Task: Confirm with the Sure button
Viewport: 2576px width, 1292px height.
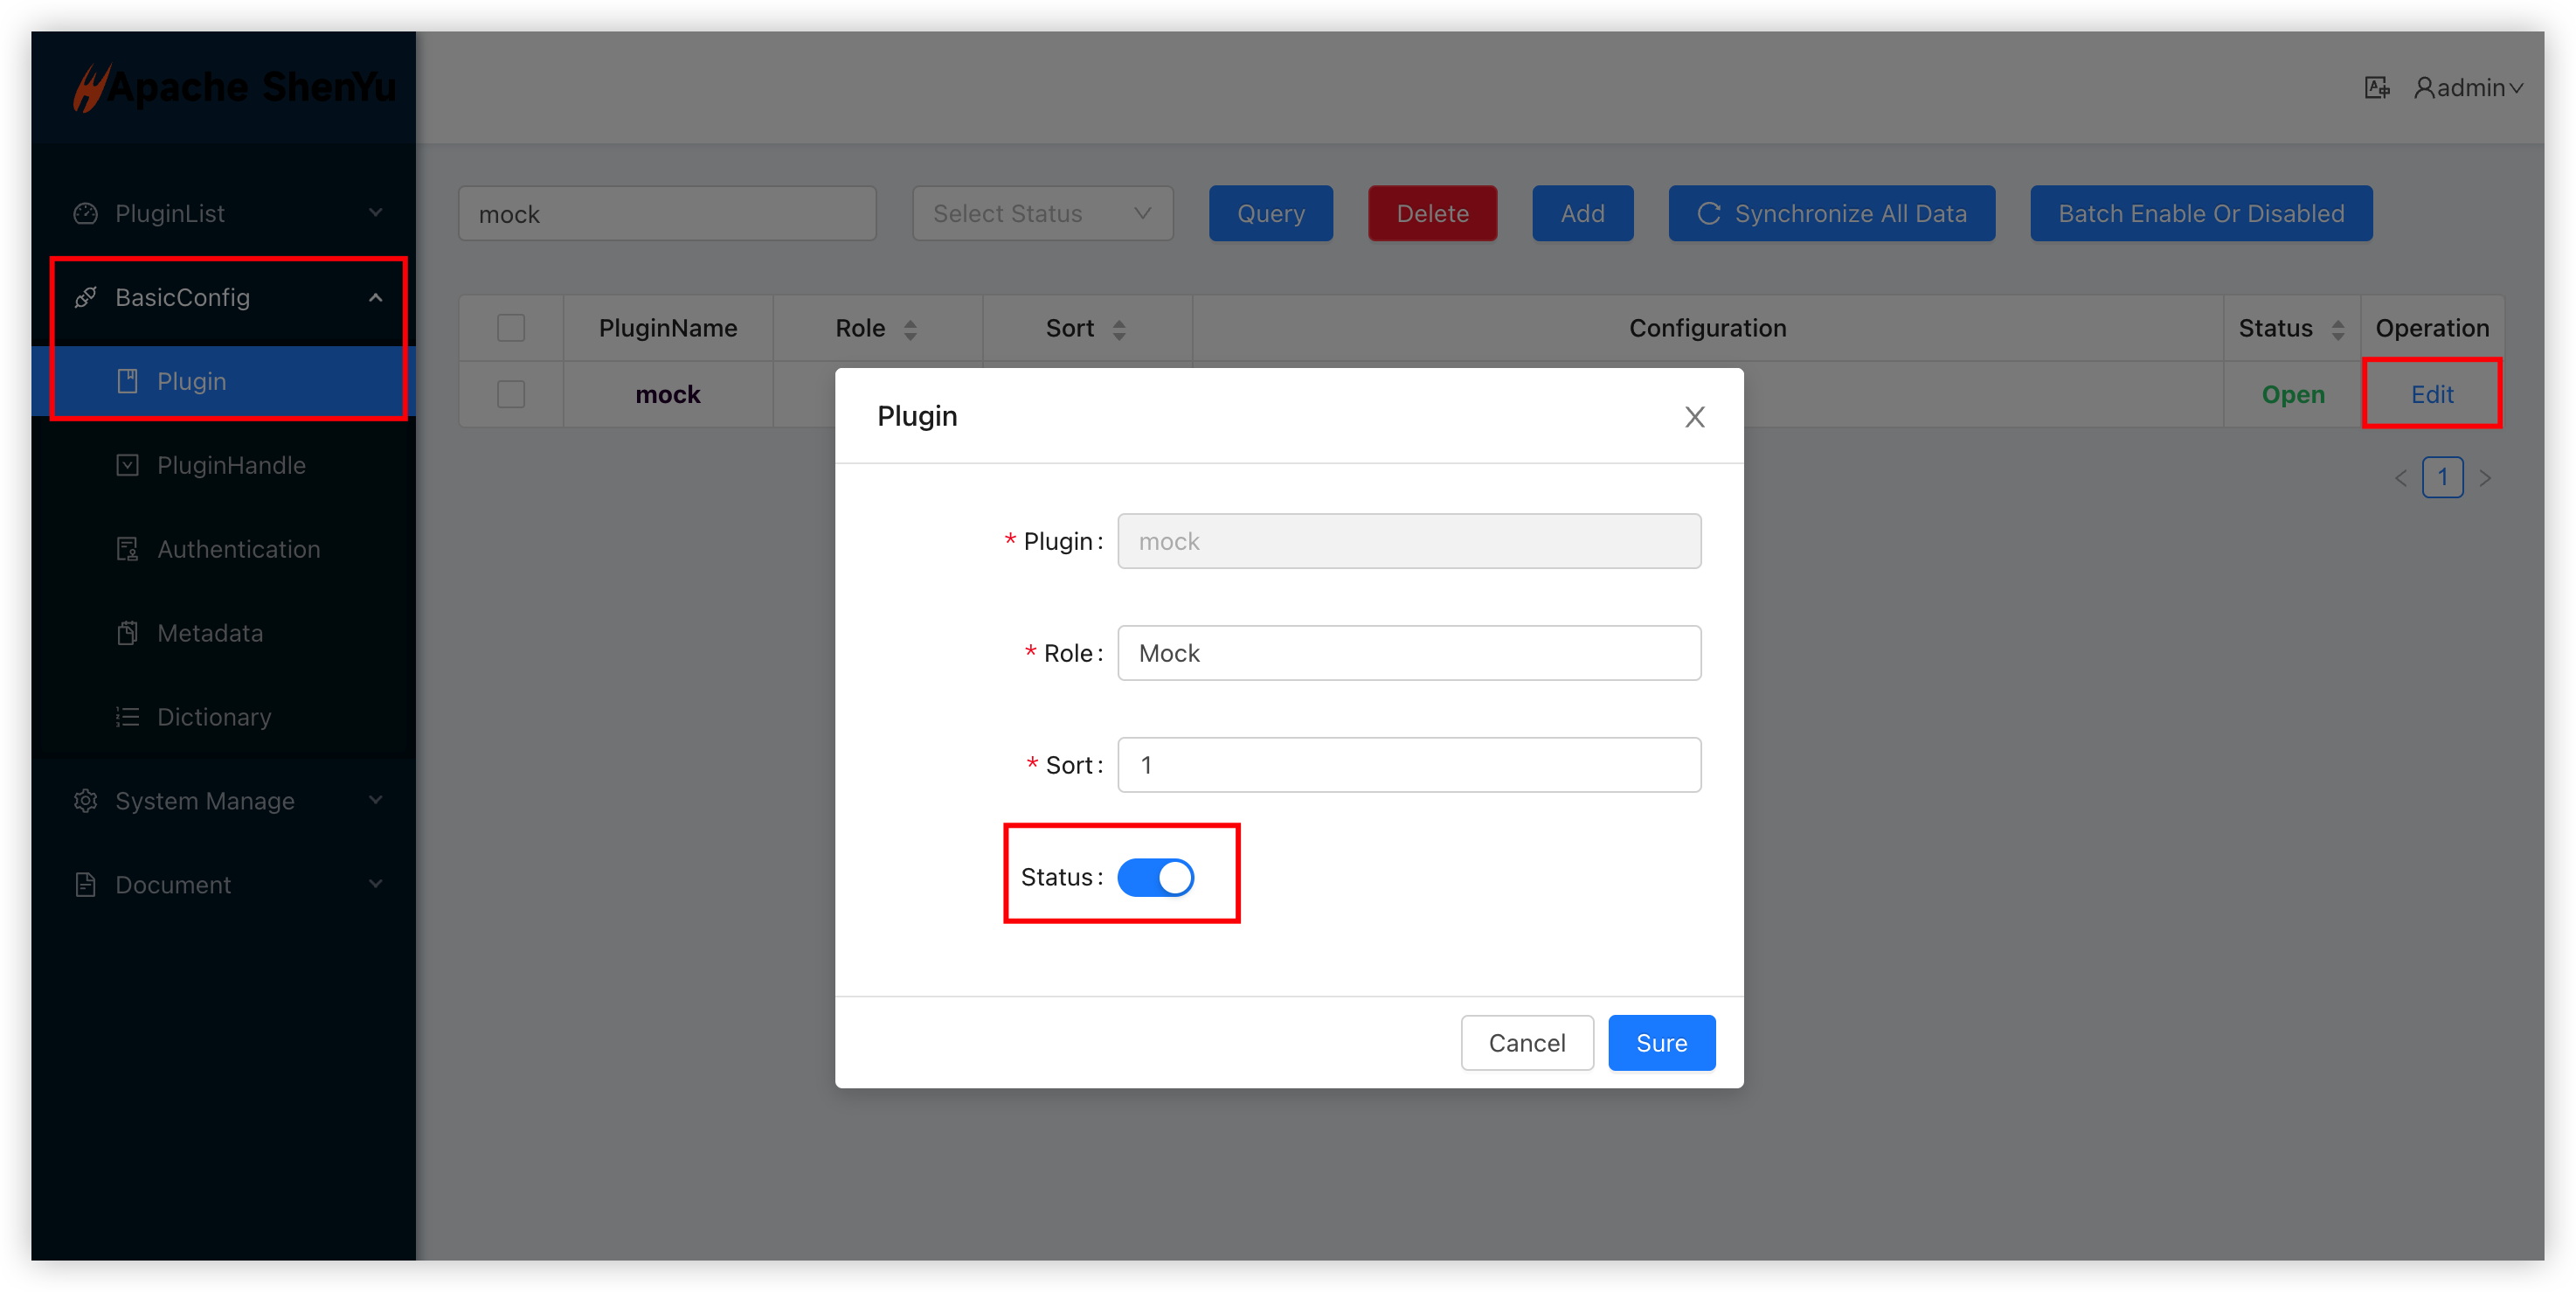Action: tap(1661, 1043)
